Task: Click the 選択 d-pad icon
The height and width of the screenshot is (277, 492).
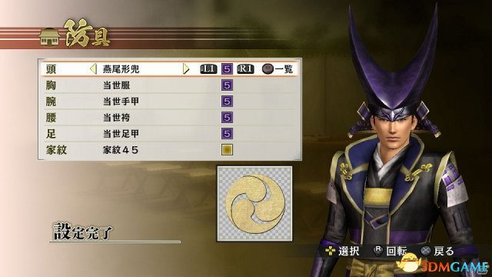Action: click(331, 251)
